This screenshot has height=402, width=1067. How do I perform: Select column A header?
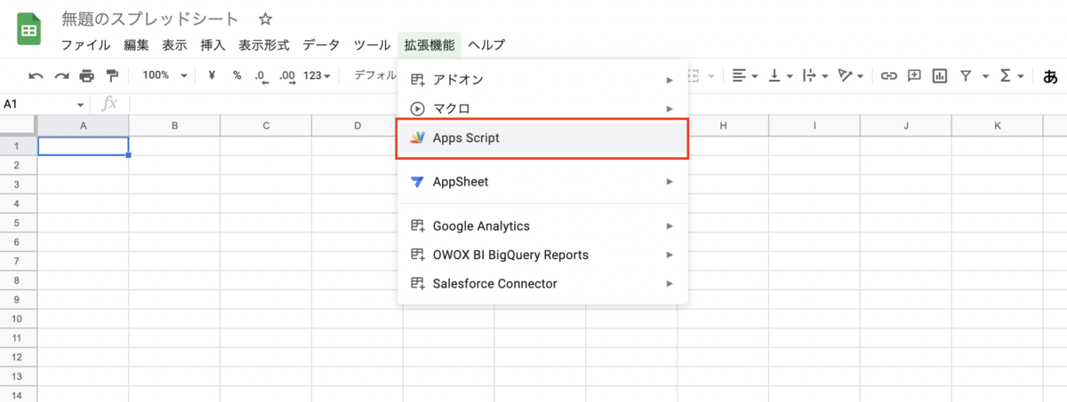[84, 125]
